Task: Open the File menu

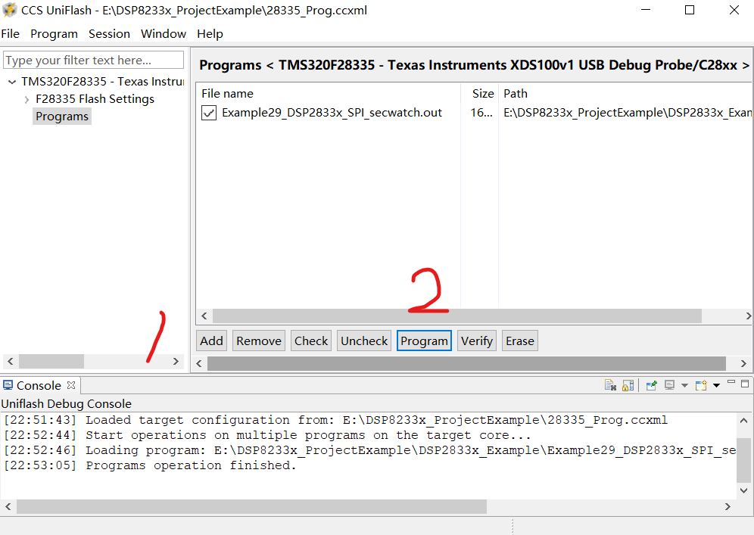Action: pos(10,33)
